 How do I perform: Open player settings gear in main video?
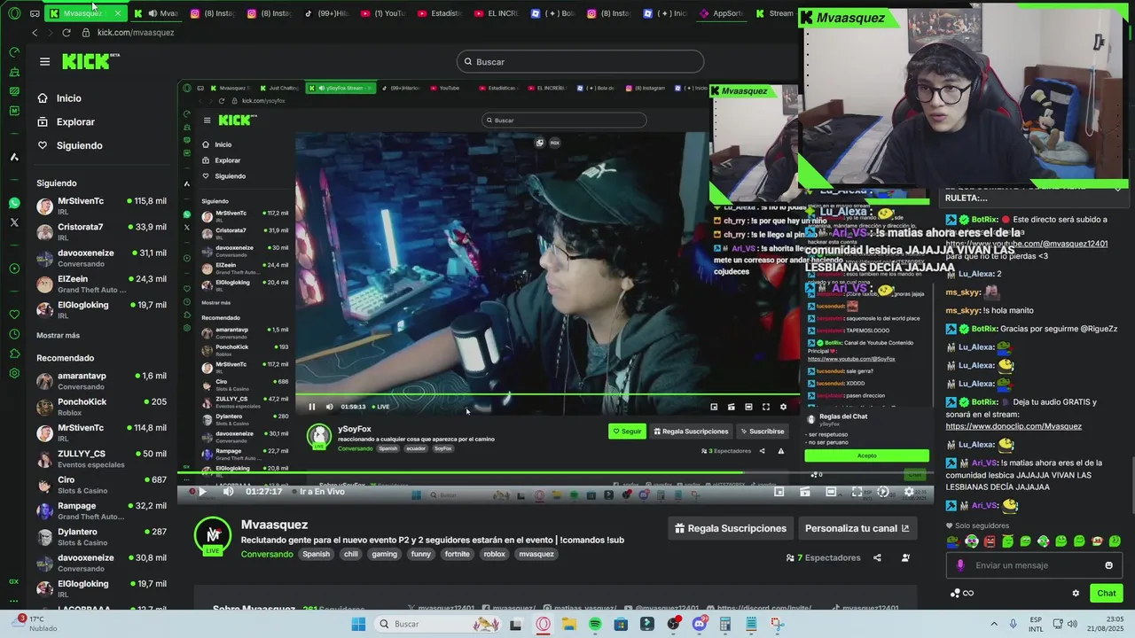click(x=909, y=492)
